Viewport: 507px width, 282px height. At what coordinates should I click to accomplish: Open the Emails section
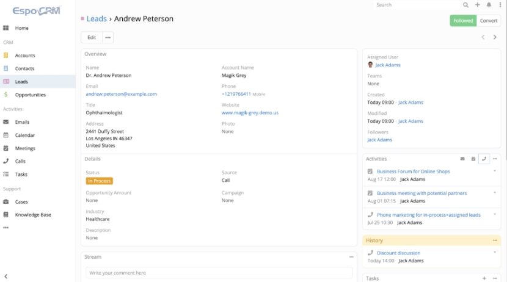(x=22, y=122)
